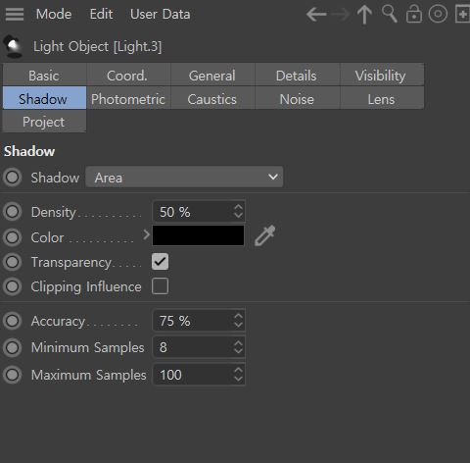
Task: Enable the Clipping Influence checkbox
Action: pos(160,286)
